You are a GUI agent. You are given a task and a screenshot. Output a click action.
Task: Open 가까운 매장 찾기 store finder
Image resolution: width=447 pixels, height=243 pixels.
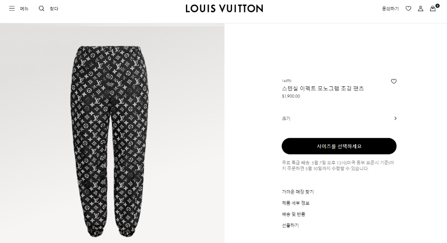(x=298, y=192)
